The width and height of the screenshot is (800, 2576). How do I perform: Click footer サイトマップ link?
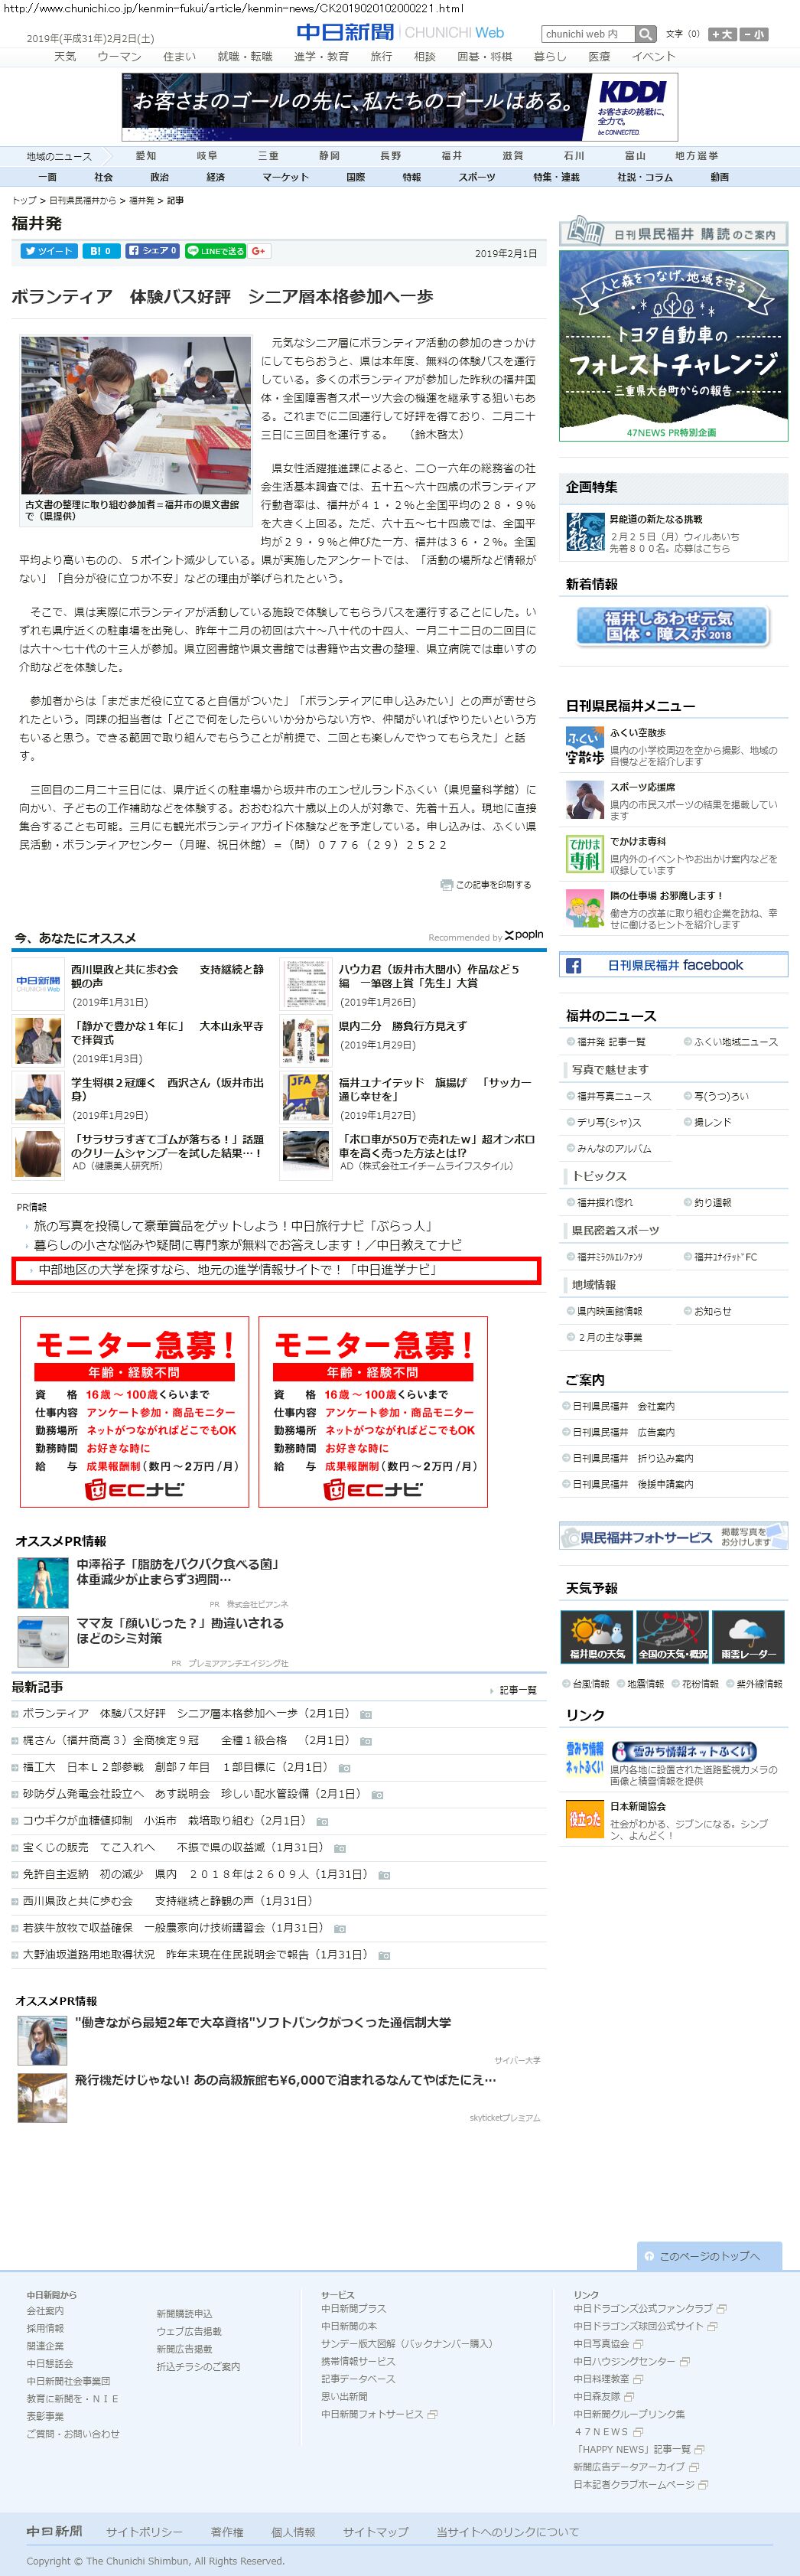point(376,2532)
